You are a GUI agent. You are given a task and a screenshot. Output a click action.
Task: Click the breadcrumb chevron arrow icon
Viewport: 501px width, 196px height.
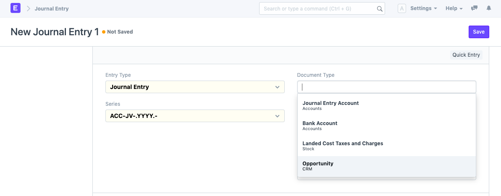(29, 8)
